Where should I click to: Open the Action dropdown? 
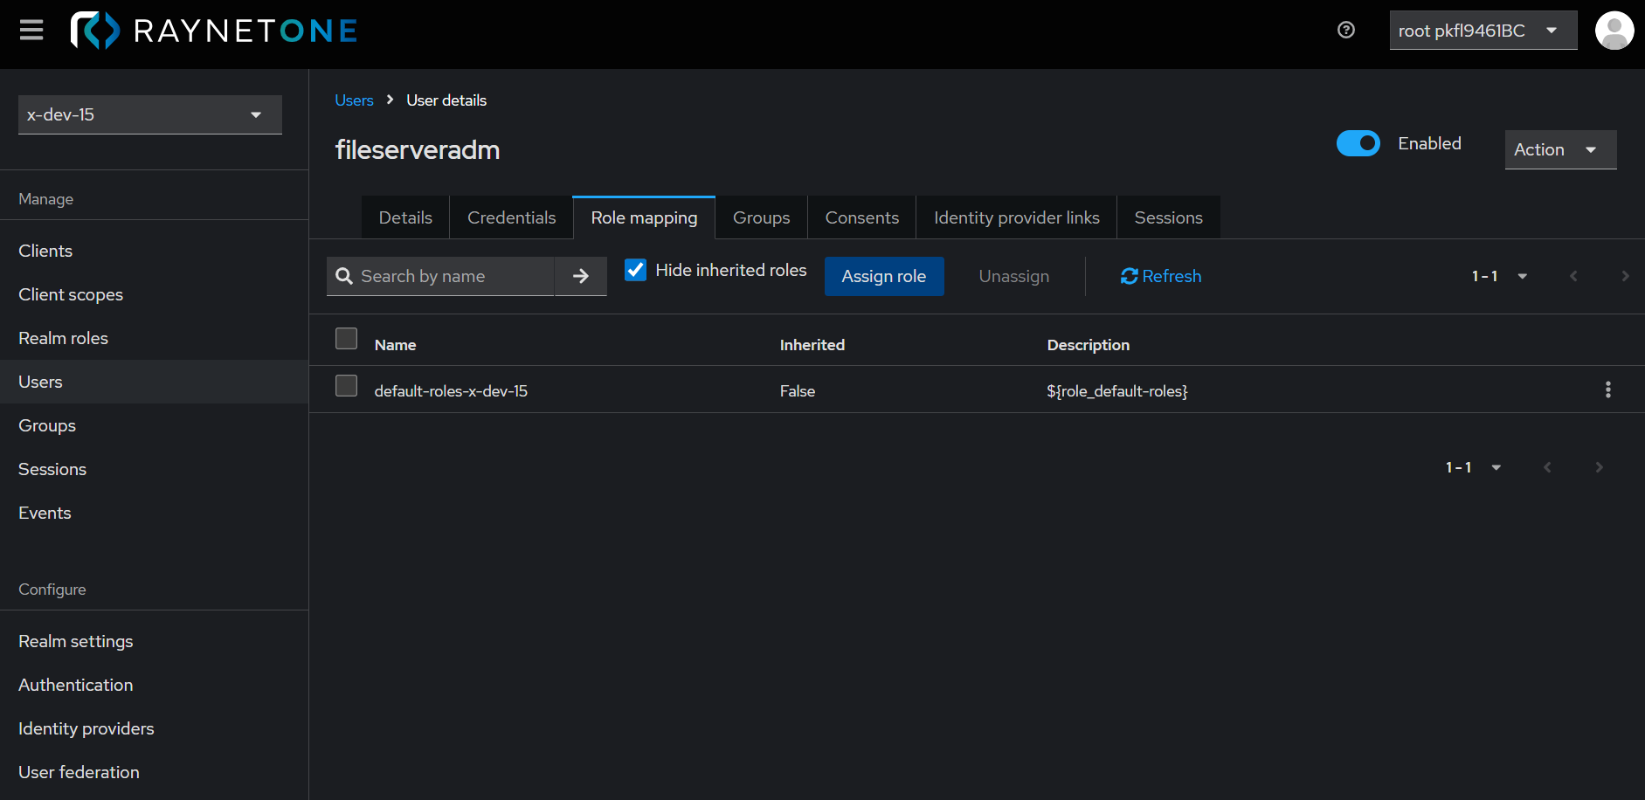1560,149
